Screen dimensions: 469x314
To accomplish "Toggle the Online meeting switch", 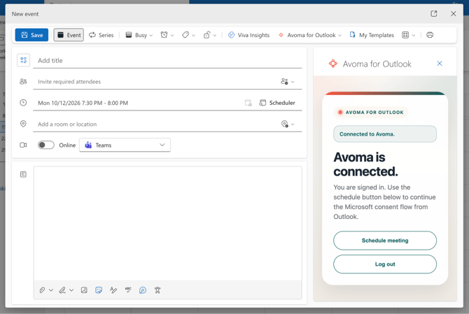I will tap(45, 145).
